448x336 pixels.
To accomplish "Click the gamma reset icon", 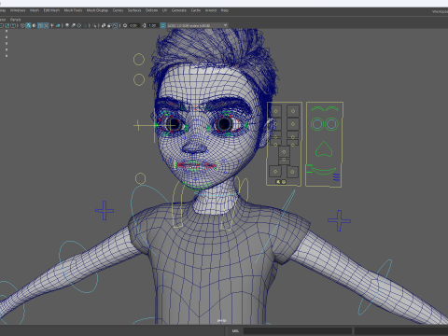I will [144, 25].
